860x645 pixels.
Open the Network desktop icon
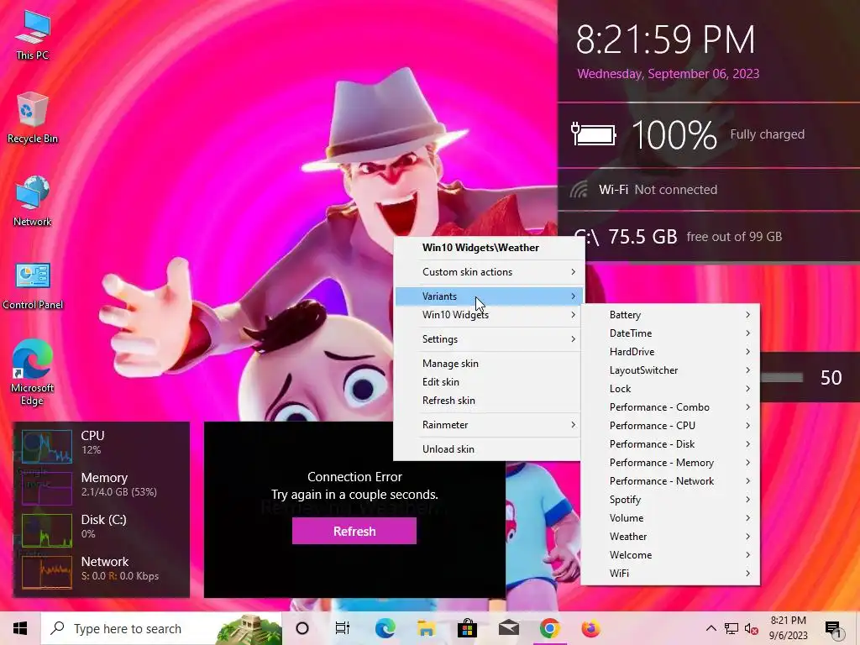(x=33, y=202)
